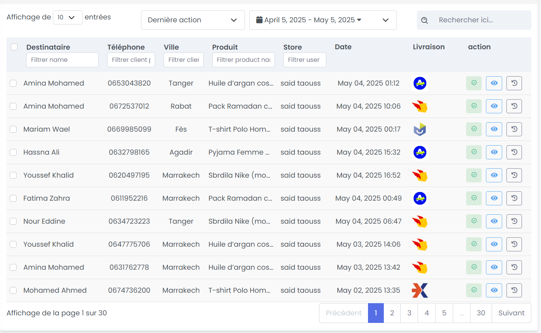The height and width of the screenshot is (333, 541).
Task: Open history icon for Hassna Ali row
Action: (x=514, y=152)
